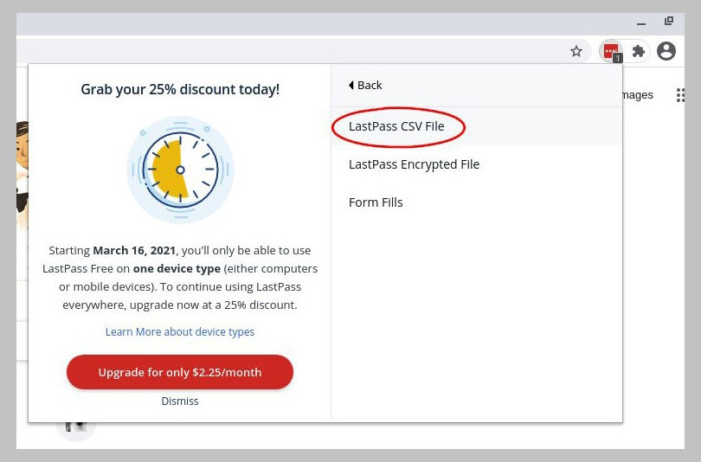Viewport: 701px width, 462px height.
Task: Go Back in the LastPass menu
Action: click(x=365, y=85)
